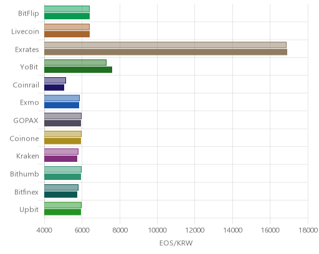Click the light purple Coinrail bar
Image resolution: width=319 pixels, height=254 pixels.
click(55, 80)
